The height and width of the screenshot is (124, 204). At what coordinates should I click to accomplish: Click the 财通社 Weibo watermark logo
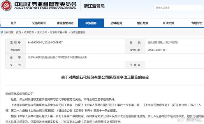pos(190,119)
